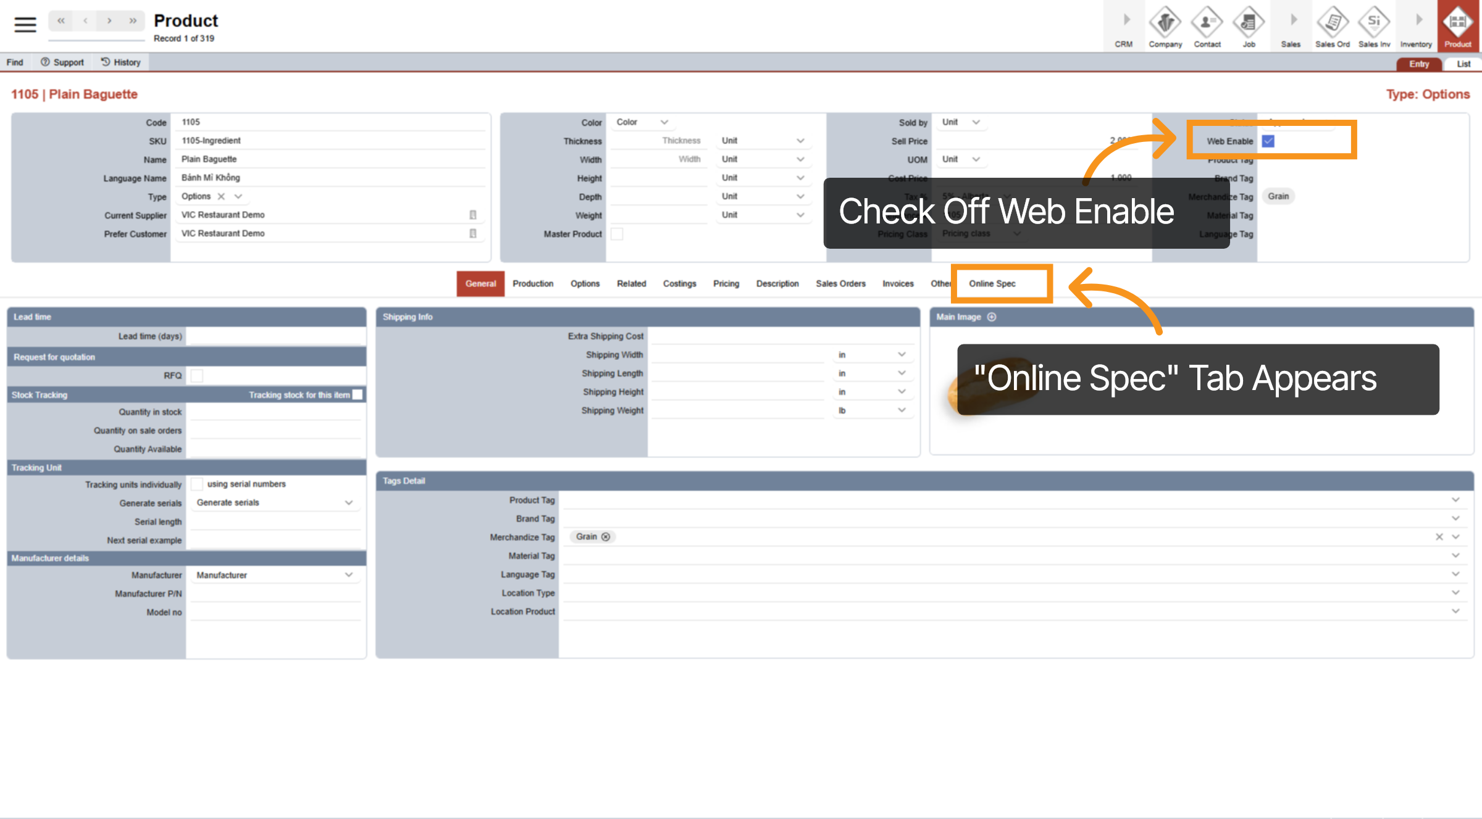Open the Sales Ord module icon
1482x819 pixels.
tap(1333, 26)
